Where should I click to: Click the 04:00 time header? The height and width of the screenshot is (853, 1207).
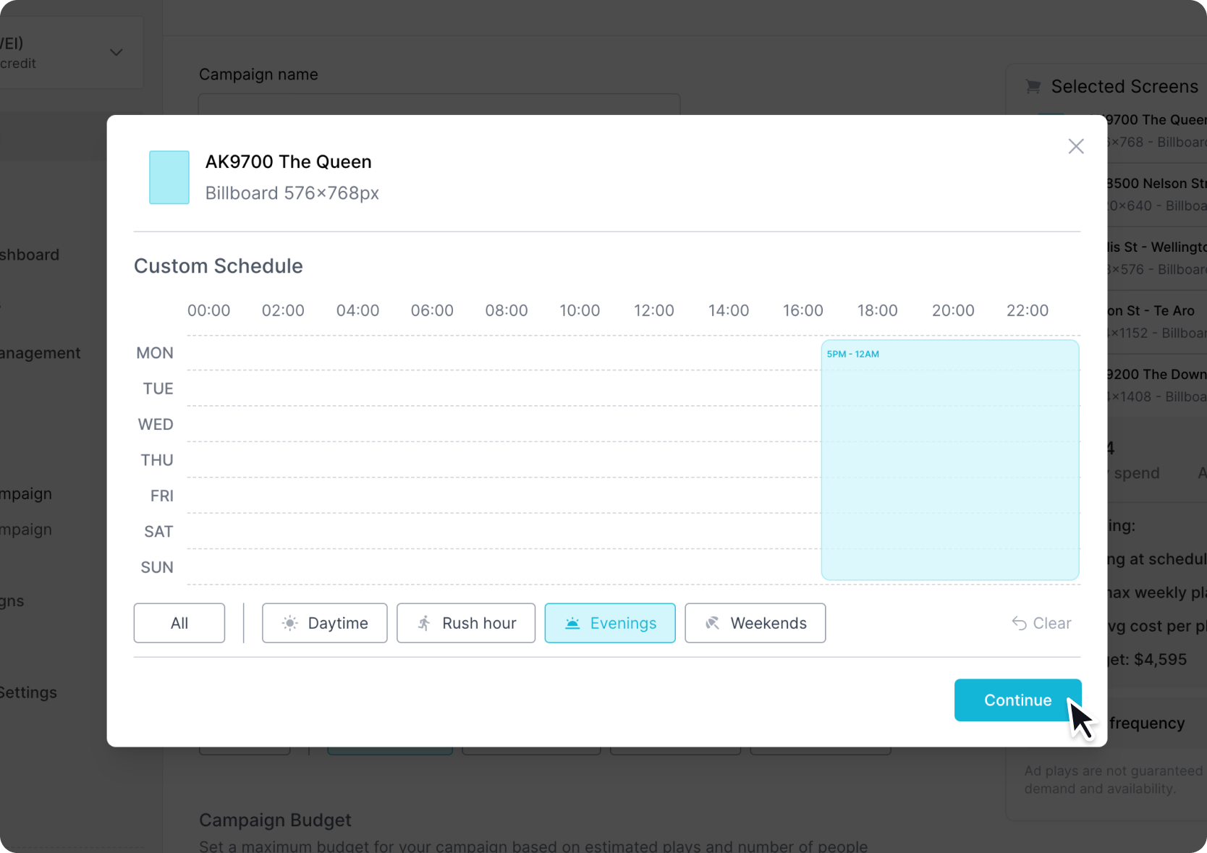357,310
